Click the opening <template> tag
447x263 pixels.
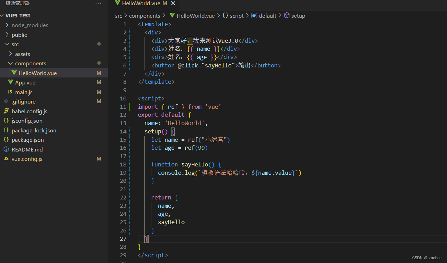[x=154, y=24]
